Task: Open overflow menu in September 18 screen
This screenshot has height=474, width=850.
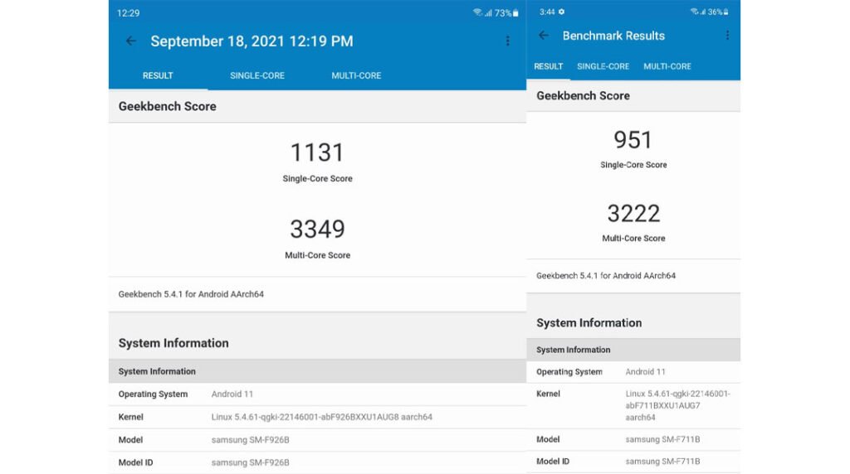Action: (x=507, y=41)
